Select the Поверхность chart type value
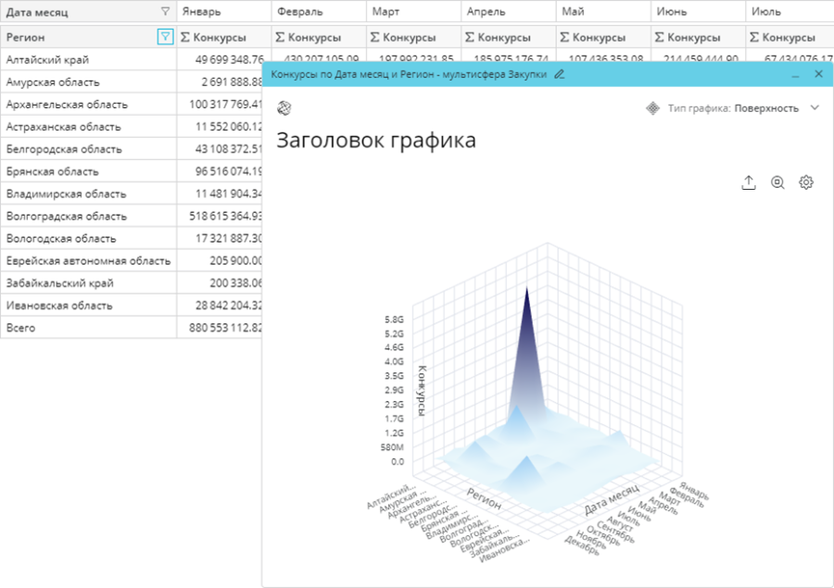834x588 pixels. pyautogui.click(x=765, y=108)
